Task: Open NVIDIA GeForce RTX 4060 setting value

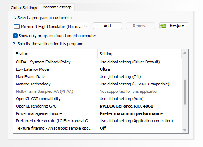Action: [x=126, y=106]
